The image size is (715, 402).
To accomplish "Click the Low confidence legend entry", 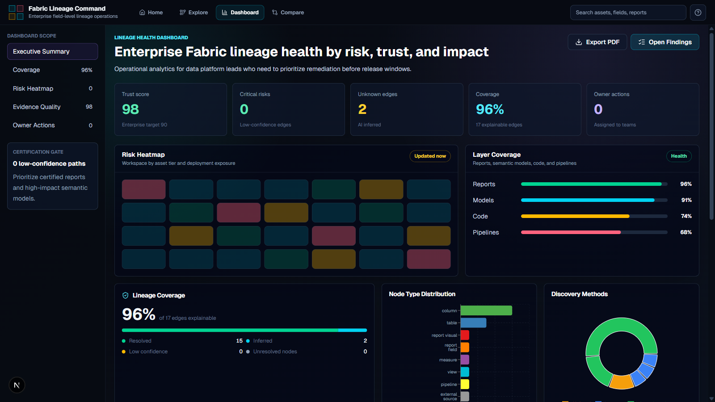I will click(x=182, y=352).
